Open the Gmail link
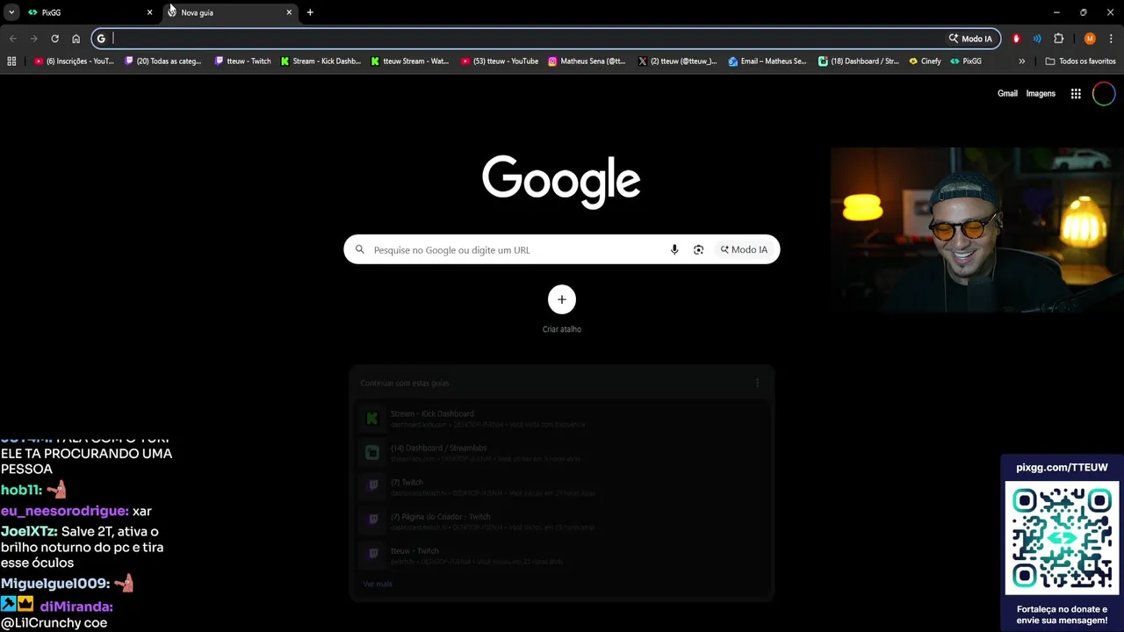The height and width of the screenshot is (632, 1124). (x=1007, y=94)
